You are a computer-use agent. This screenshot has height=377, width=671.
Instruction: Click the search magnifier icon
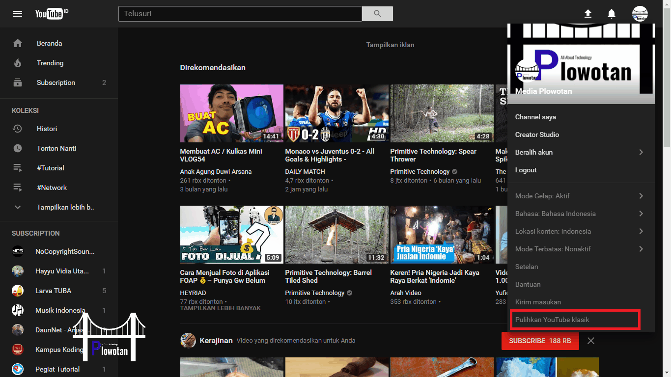(377, 13)
